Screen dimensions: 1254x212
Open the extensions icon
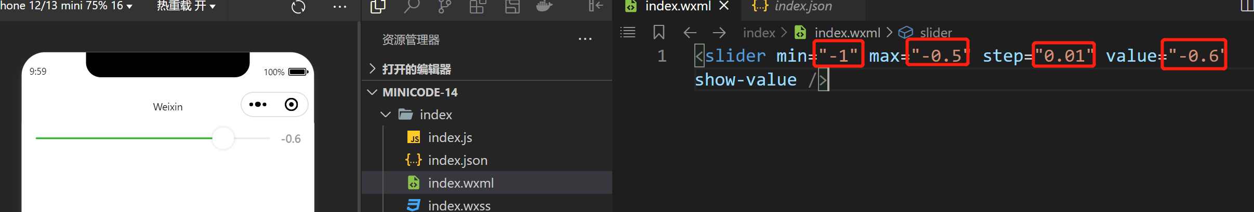click(x=478, y=7)
